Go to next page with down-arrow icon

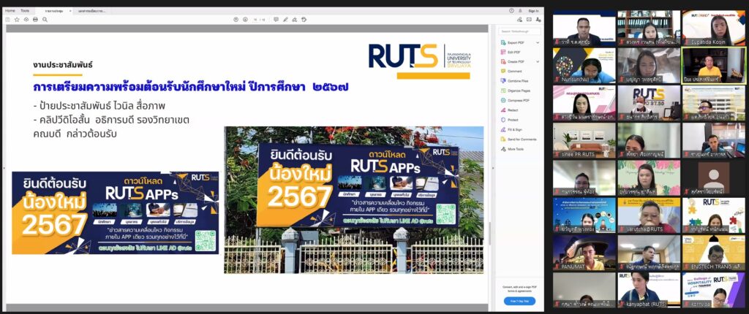tap(245, 20)
